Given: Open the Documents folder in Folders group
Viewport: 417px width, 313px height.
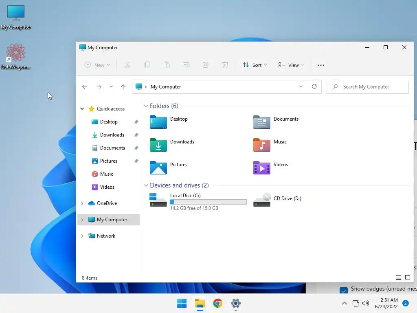Looking at the screenshot, I should 276,122.
